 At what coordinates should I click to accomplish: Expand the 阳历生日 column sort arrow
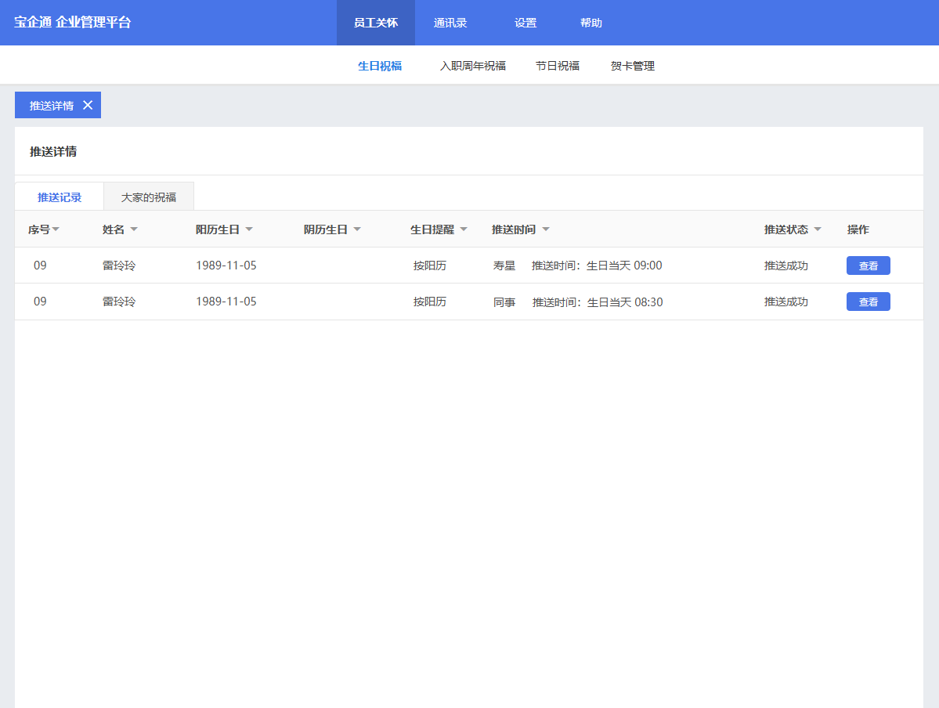(249, 229)
